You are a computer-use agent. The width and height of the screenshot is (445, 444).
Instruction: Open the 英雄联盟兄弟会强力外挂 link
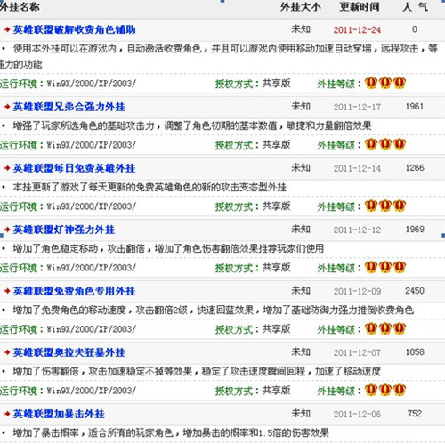coord(69,107)
